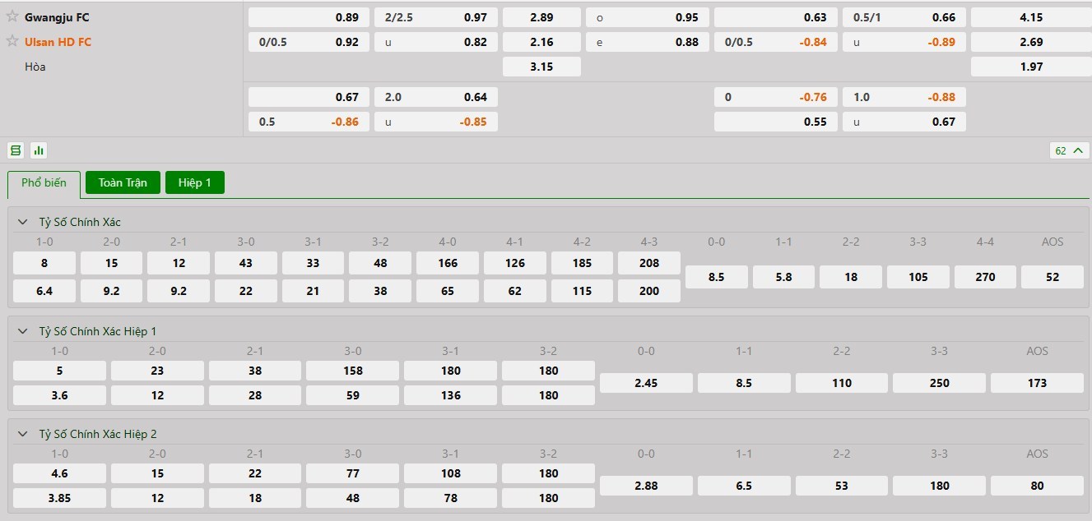Image resolution: width=1092 pixels, height=521 pixels.
Task: Pick first-half handicap odds 0.55
Action: tap(776, 122)
